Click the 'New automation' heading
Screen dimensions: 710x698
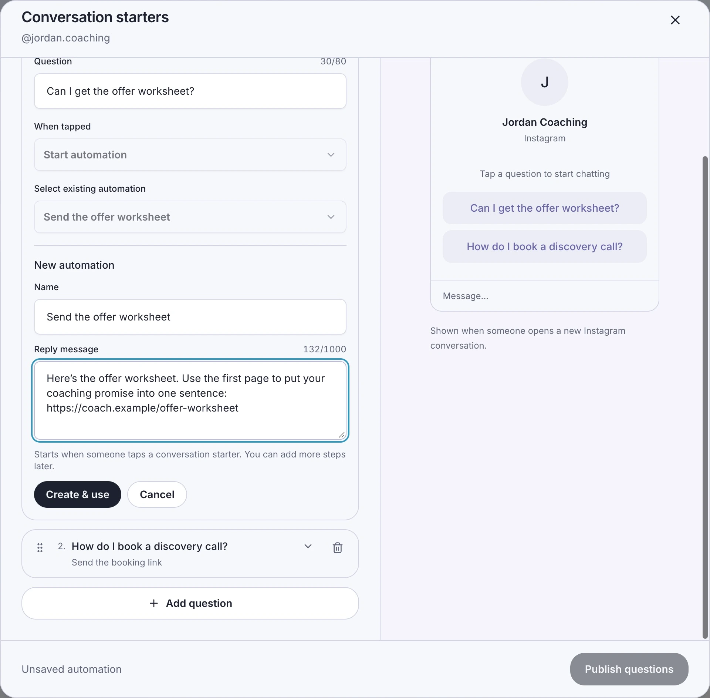tap(74, 265)
